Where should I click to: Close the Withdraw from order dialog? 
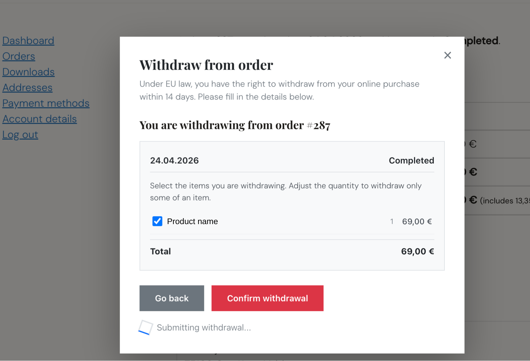point(448,55)
